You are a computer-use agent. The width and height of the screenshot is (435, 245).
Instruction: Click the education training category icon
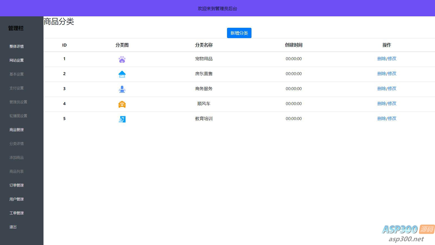tap(122, 119)
